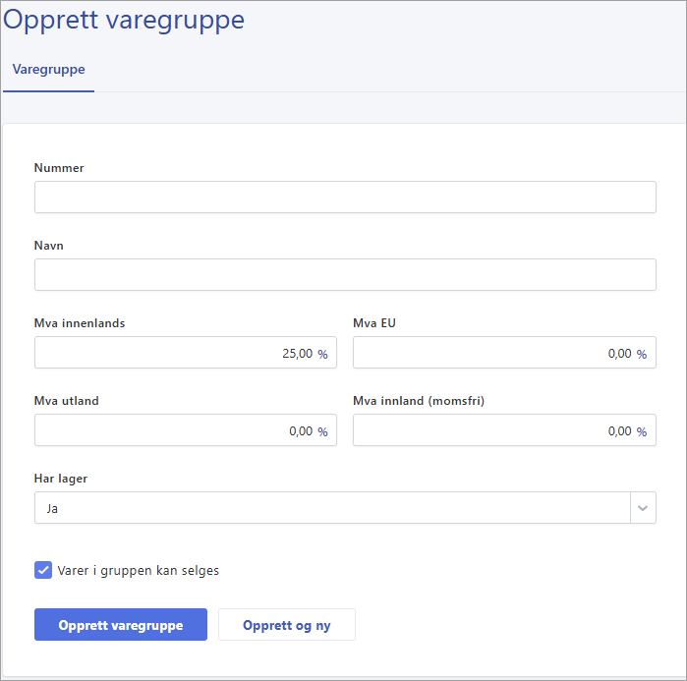Click the Opprett og ny button
Viewport: 687px width, 681px height.
(x=287, y=625)
